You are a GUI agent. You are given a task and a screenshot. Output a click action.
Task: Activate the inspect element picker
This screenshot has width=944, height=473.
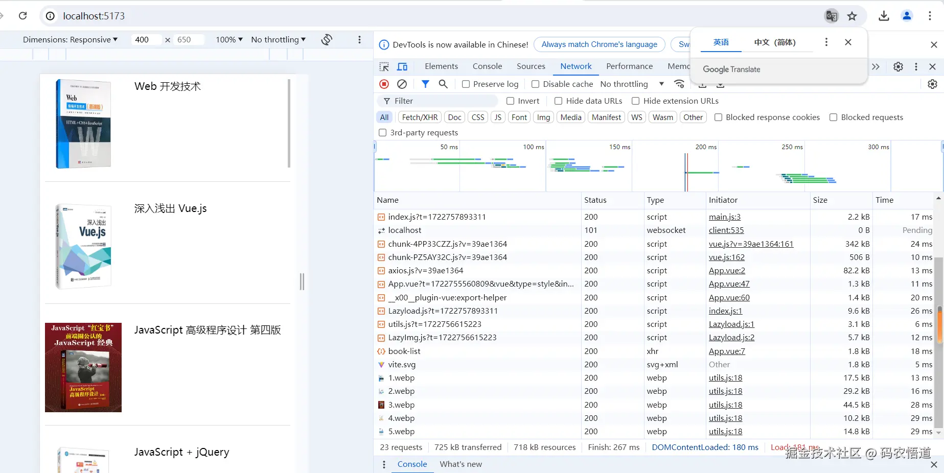pyautogui.click(x=384, y=66)
